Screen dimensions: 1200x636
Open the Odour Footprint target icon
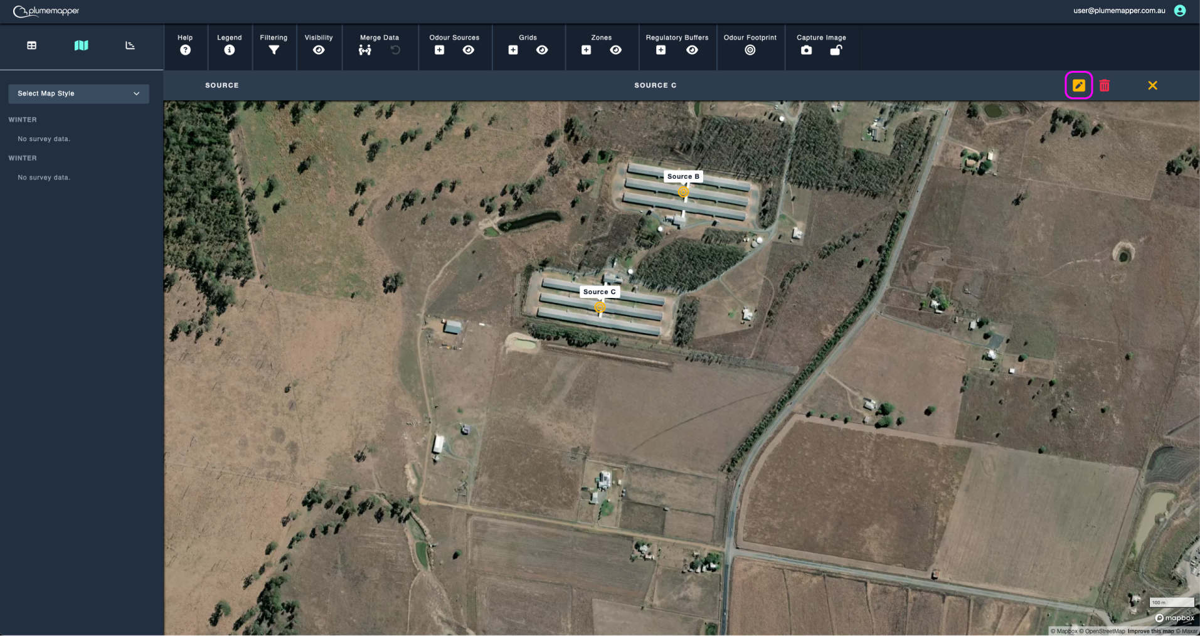click(750, 50)
